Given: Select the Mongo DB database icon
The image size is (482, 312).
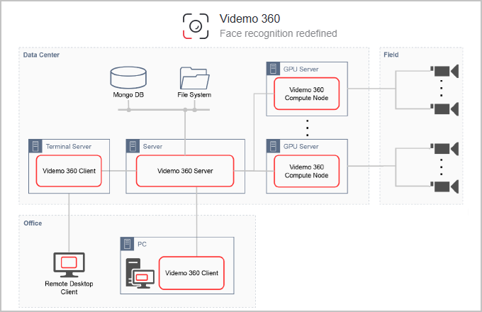Looking at the screenshot, I should point(128,78).
